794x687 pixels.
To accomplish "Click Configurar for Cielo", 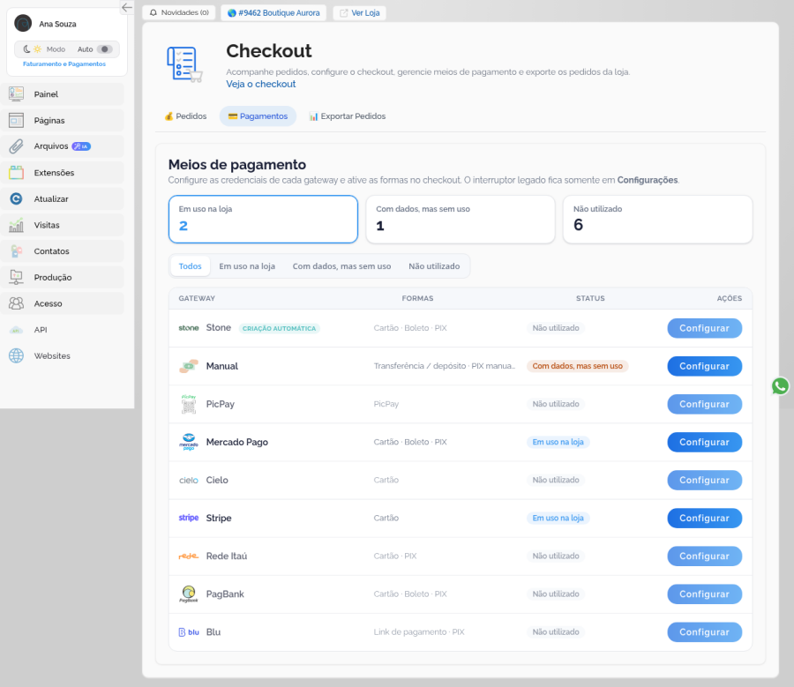I will coord(704,480).
